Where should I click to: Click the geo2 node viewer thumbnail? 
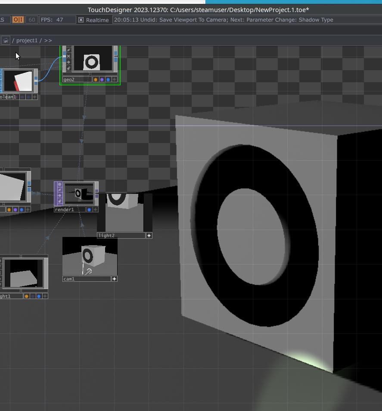(x=93, y=58)
